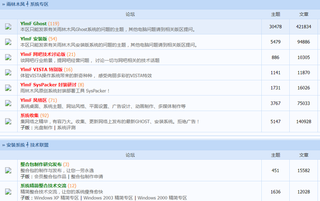
Task: Click the topic count 451
Action: 276,170
